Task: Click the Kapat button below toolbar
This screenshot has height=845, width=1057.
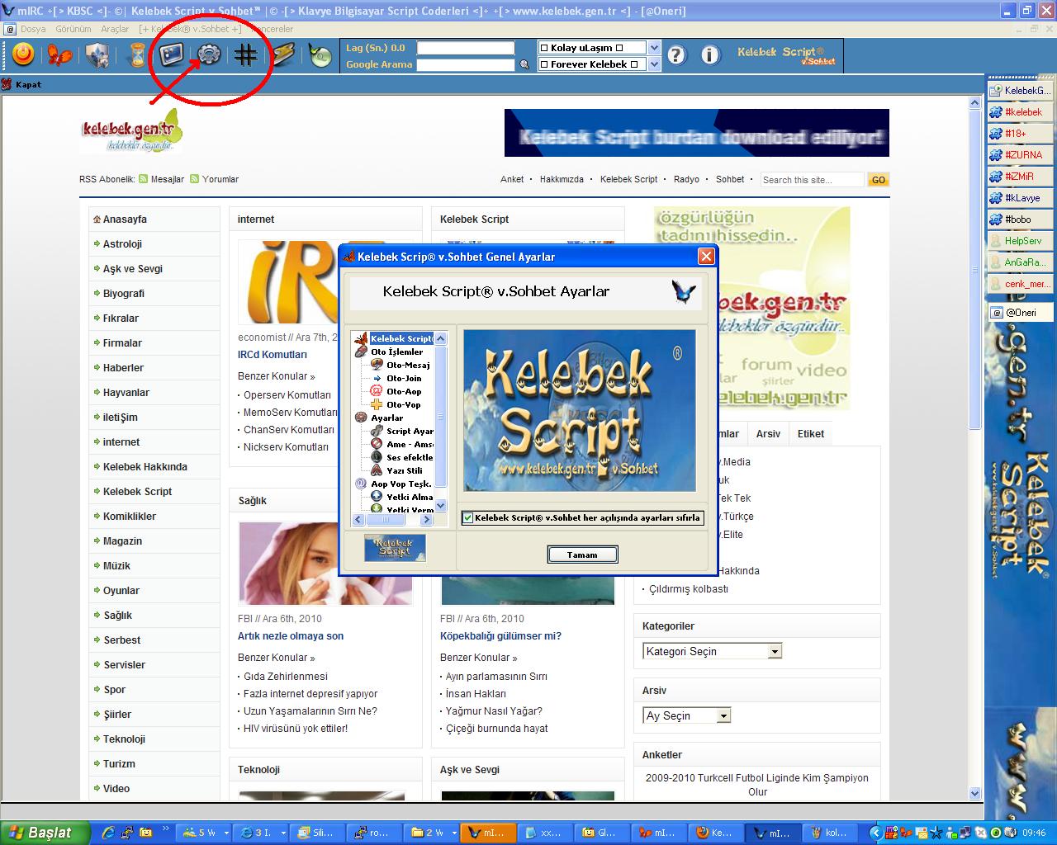Action: tap(21, 84)
